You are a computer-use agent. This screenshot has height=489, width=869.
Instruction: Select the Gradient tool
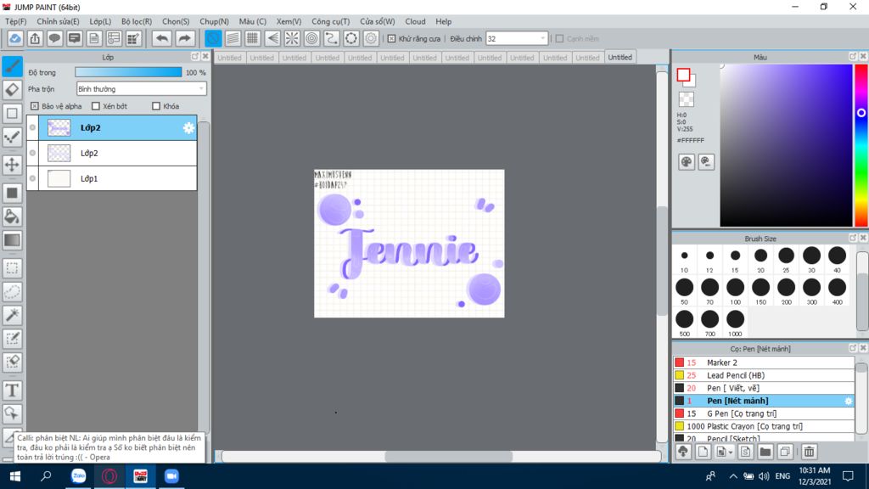click(12, 240)
